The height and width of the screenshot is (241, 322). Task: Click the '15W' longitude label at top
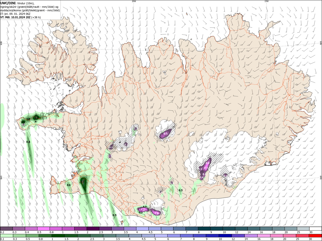[266, 1]
